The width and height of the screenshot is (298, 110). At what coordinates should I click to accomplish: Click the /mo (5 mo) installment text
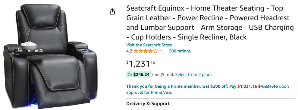pyautogui.click(x=163, y=74)
